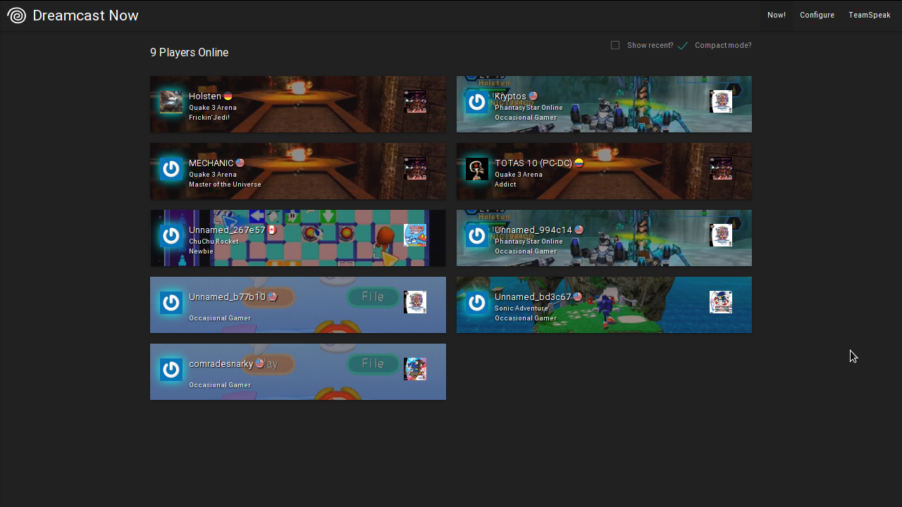Click Kryptos's power avatar icon
The height and width of the screenshot is (507, 902).
pos(477,102)
